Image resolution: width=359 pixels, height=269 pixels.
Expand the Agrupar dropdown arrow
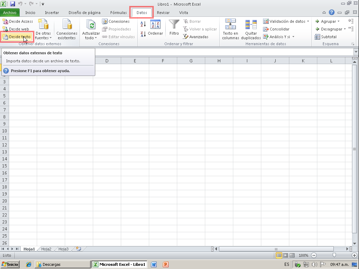(x=339, y=21)
